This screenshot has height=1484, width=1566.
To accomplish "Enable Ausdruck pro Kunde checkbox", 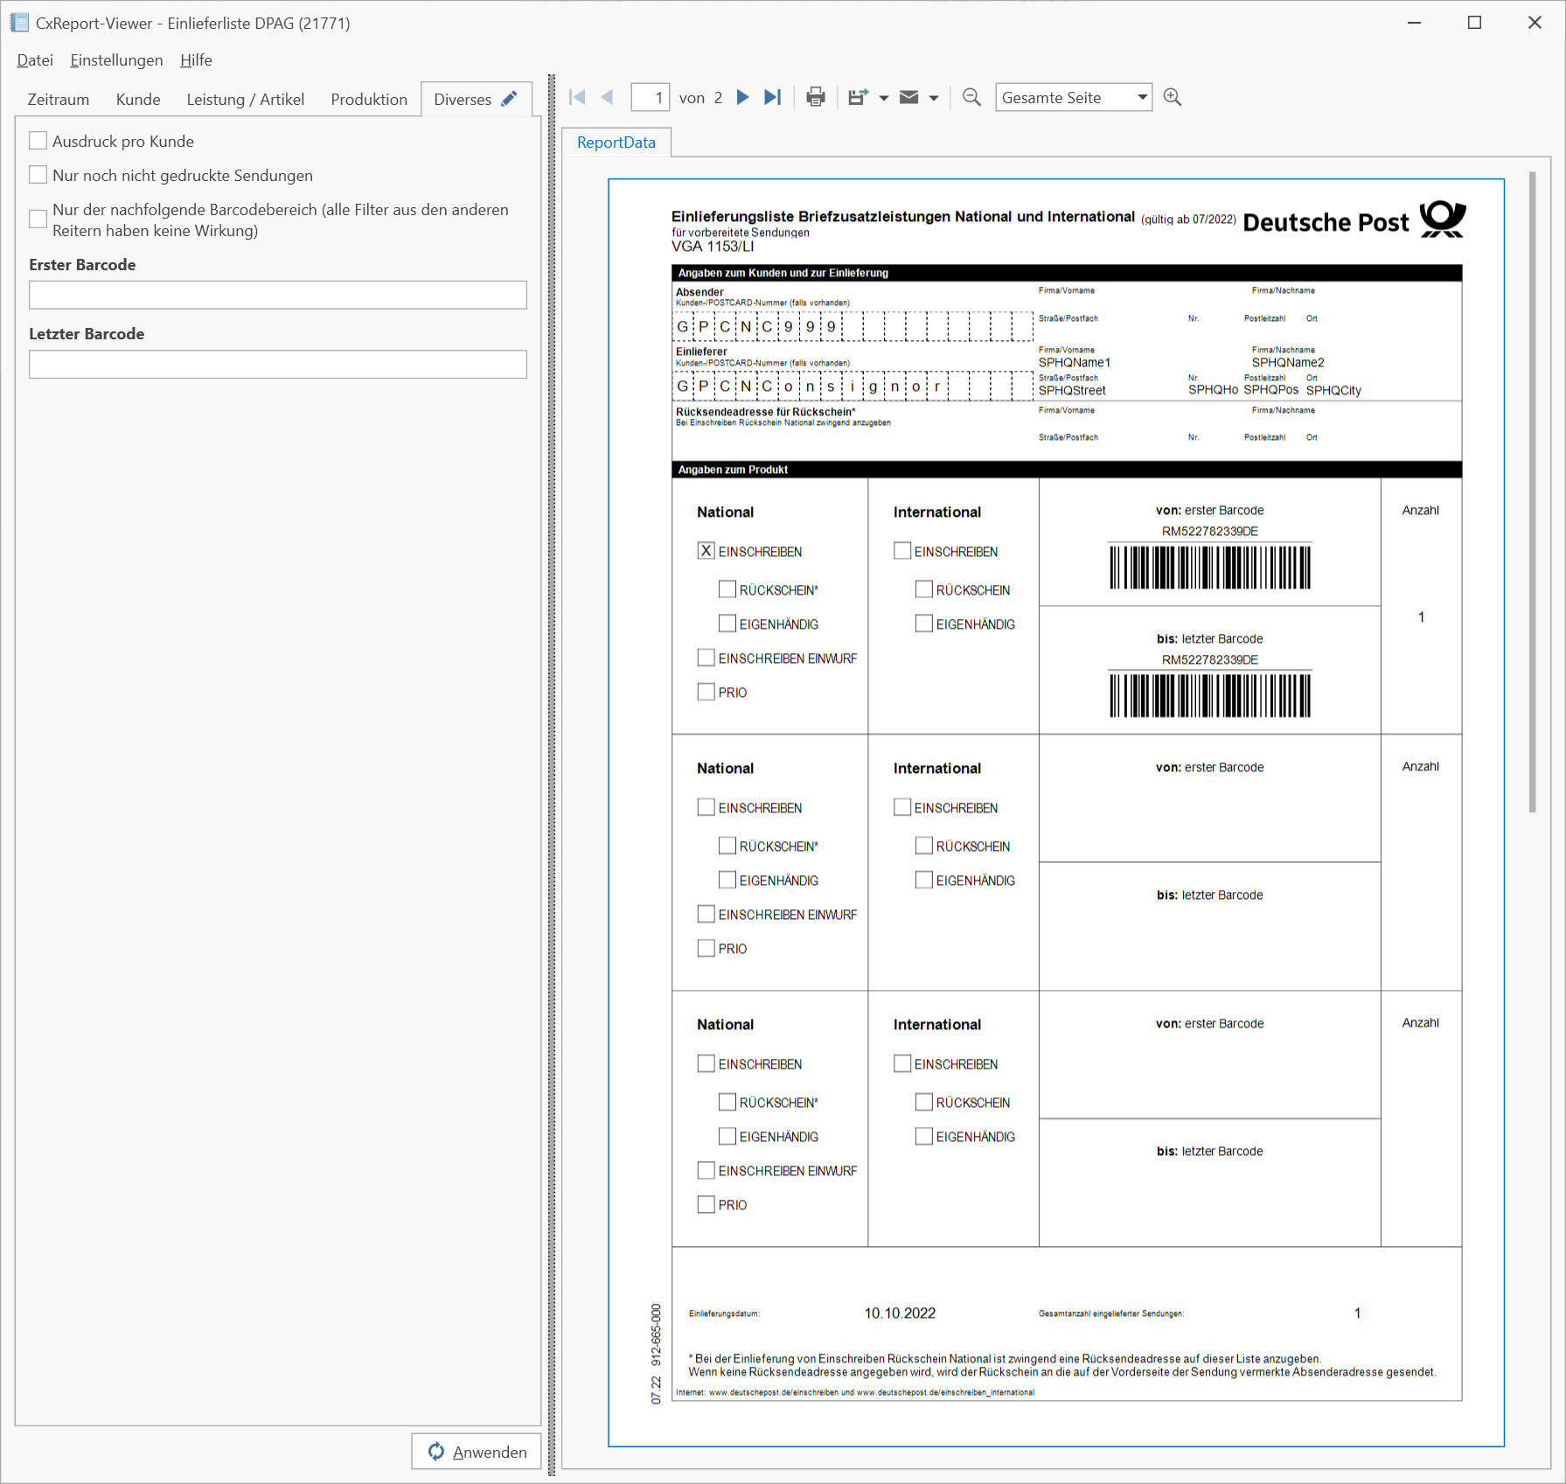I will (x=38, y=141).
